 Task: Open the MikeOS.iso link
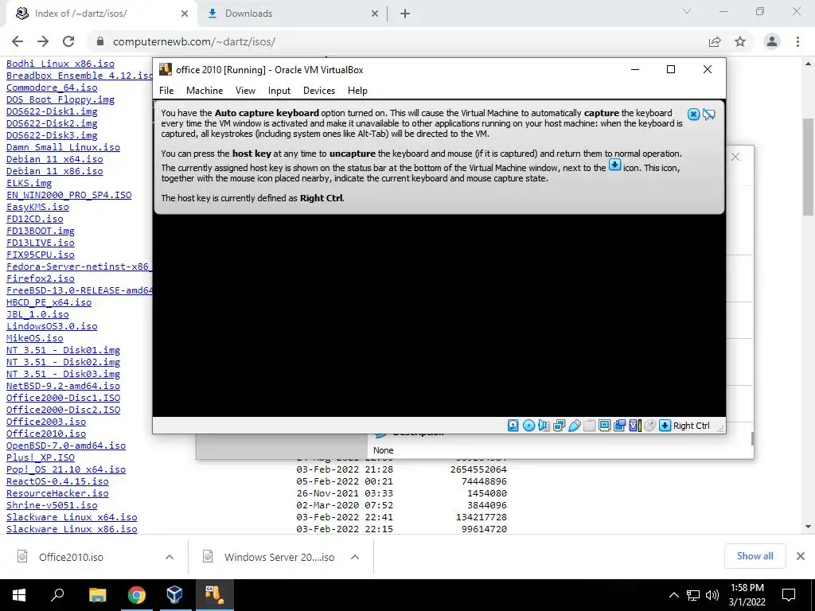(35, 337)
